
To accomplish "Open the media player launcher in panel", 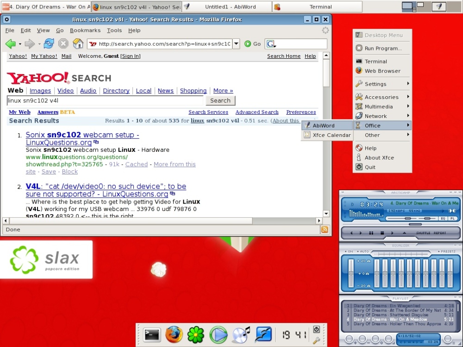I will coord(219,335).
